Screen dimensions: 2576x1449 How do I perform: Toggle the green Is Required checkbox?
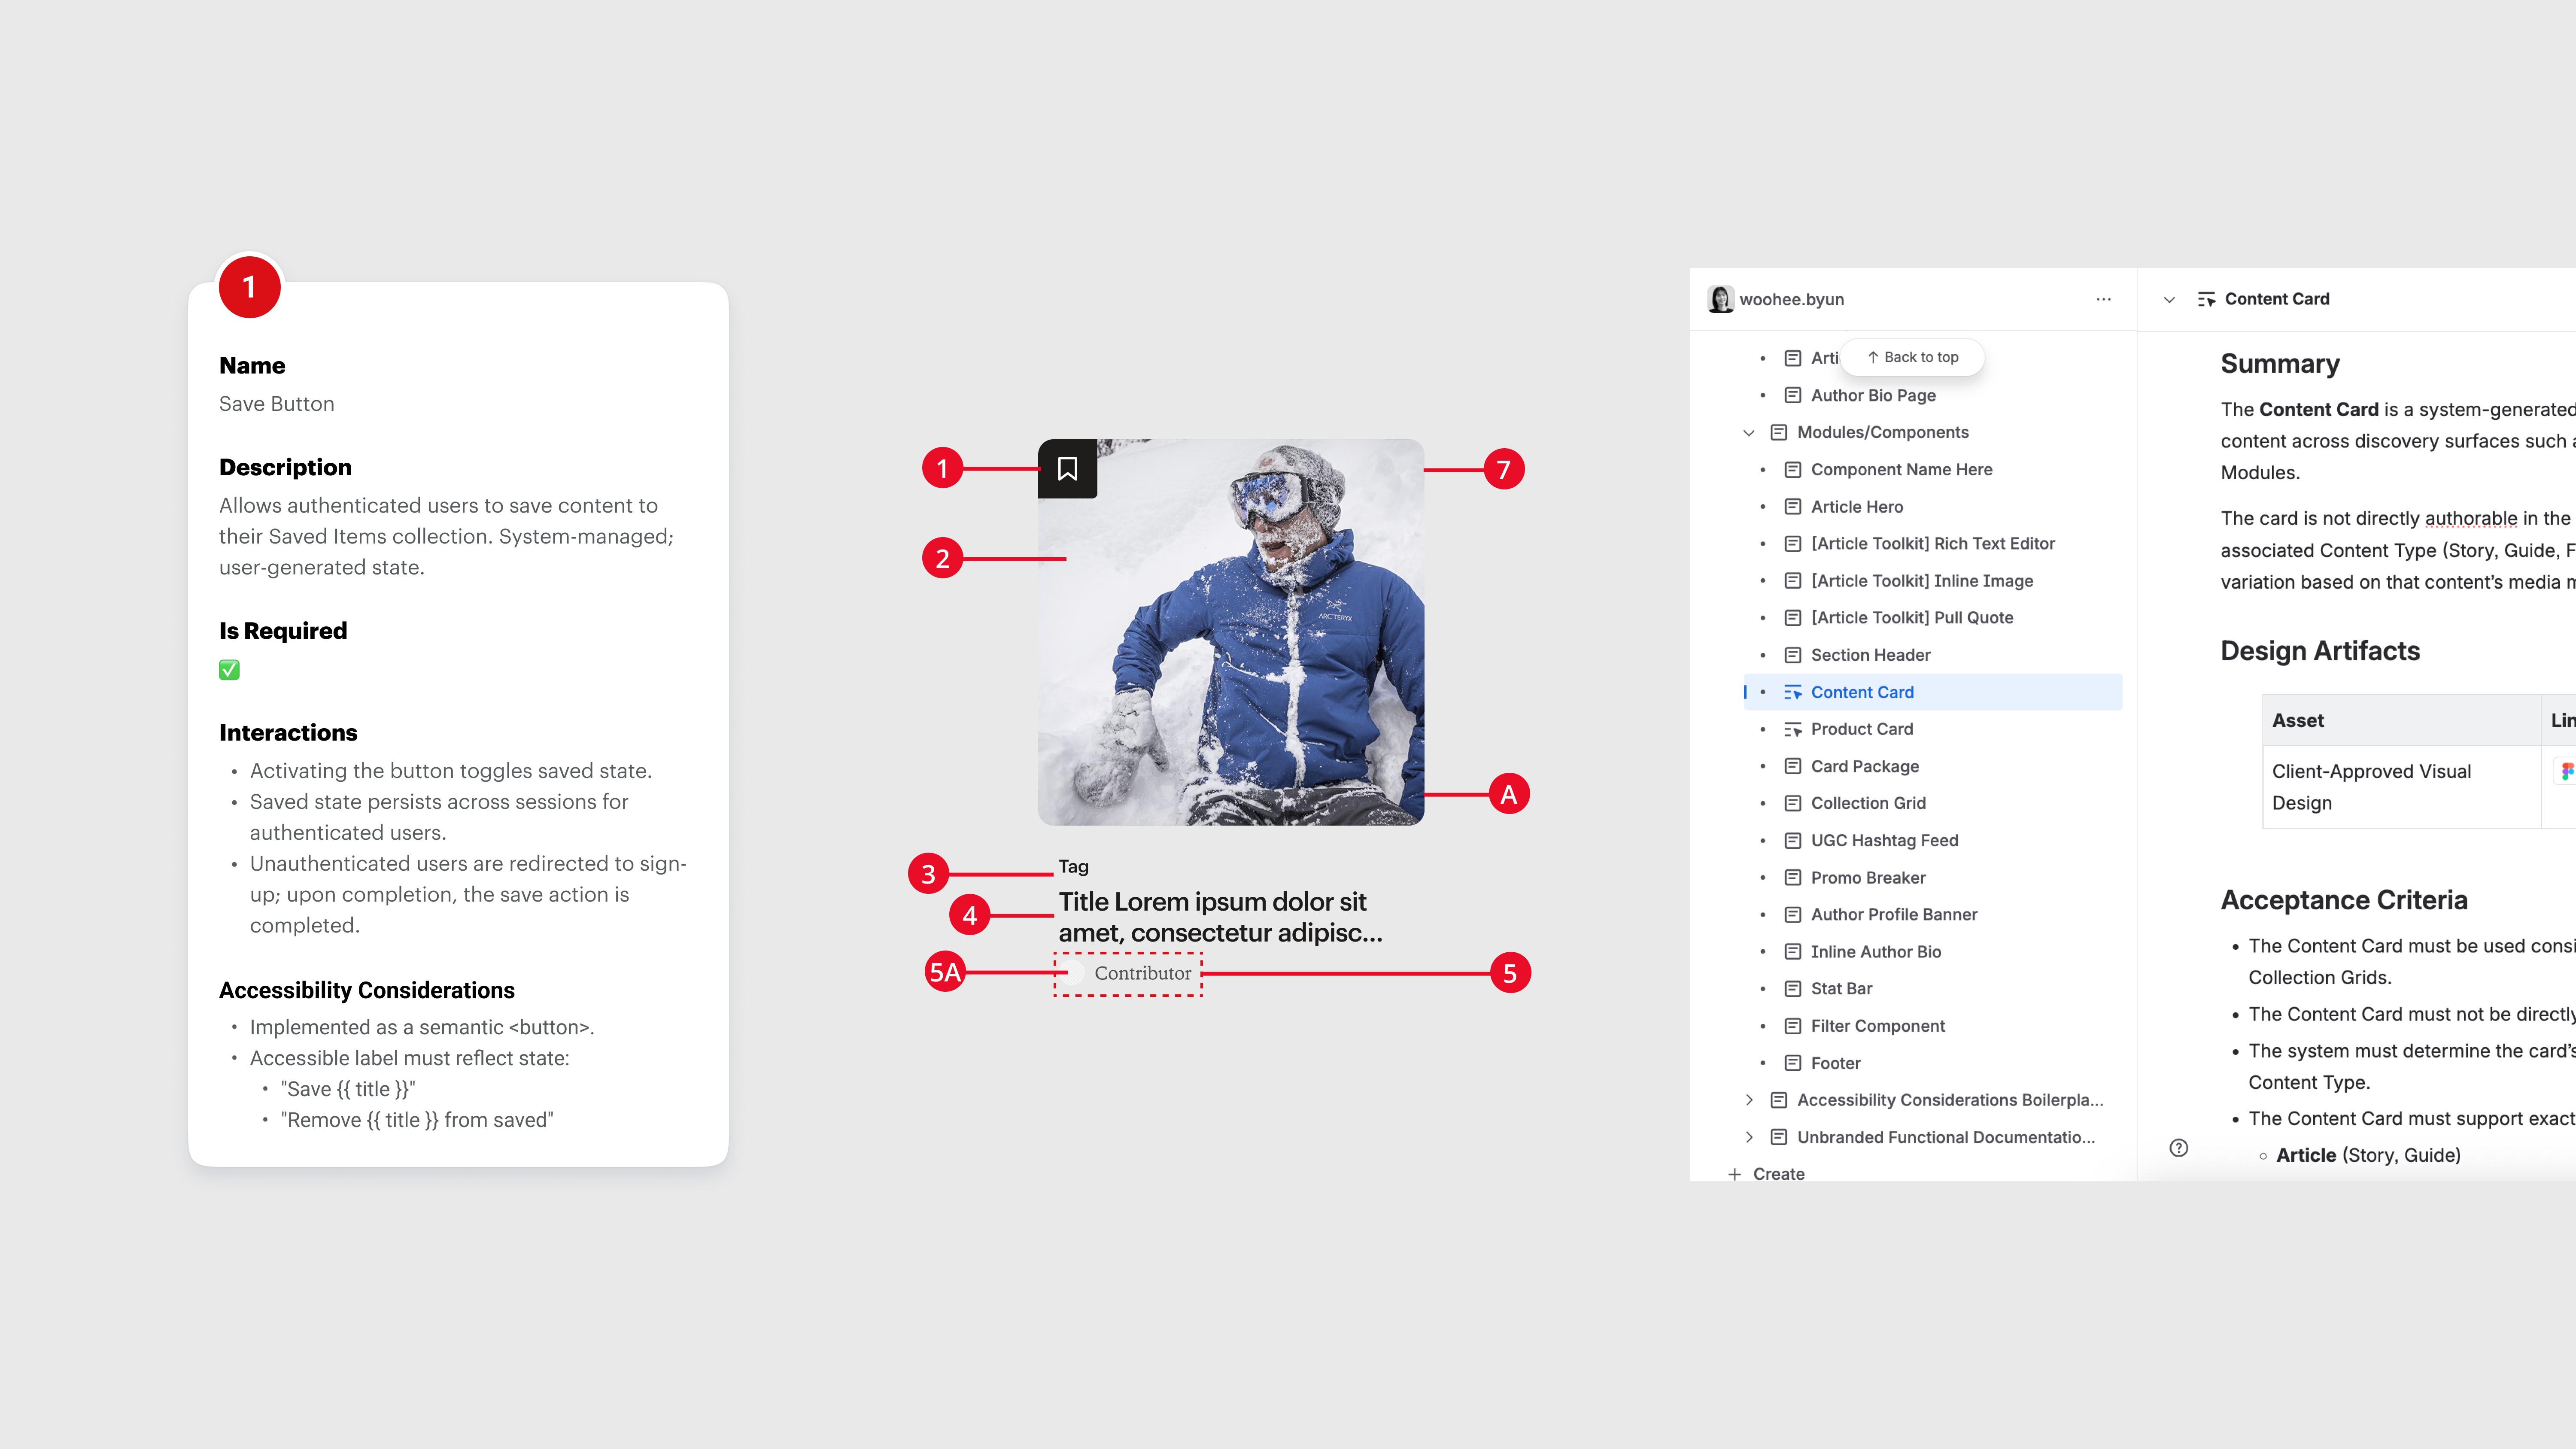229,670
